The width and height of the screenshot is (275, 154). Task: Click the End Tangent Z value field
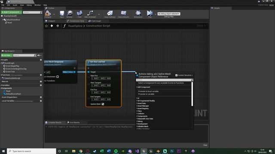pyautogui.click(x=107, y=99)
